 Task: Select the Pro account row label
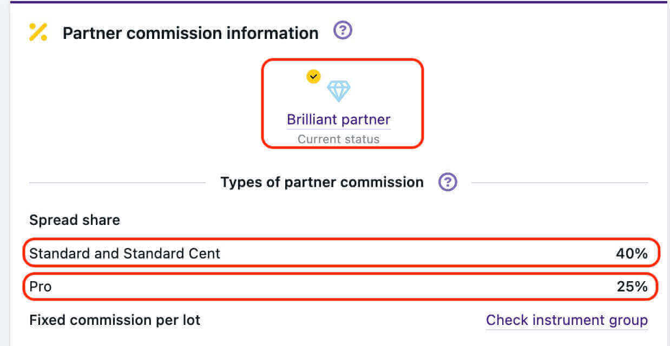[41, 287]
